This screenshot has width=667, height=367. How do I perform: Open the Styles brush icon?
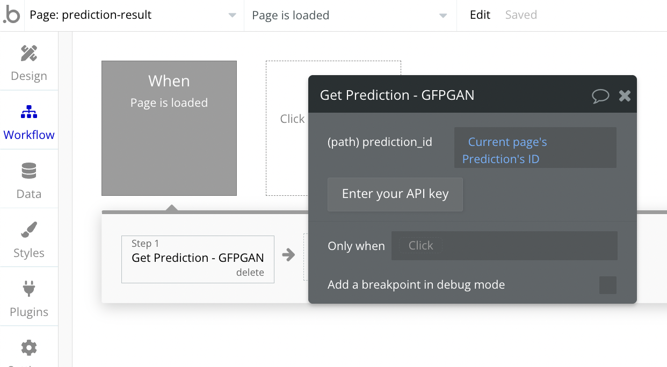point(29,230)
